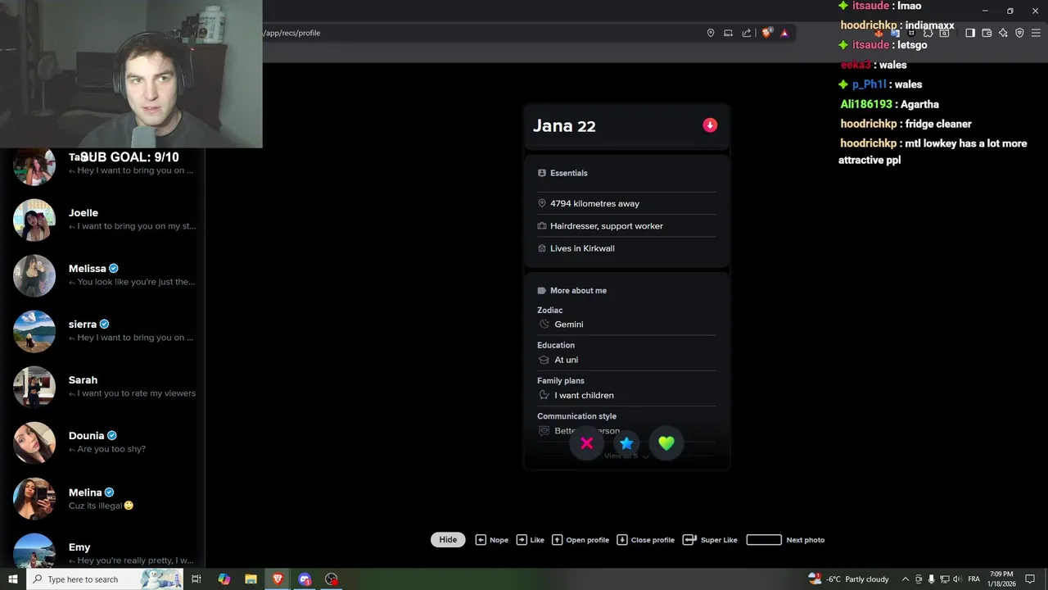
Task: Open Dounia's message conversation
Action: (102, 442)
